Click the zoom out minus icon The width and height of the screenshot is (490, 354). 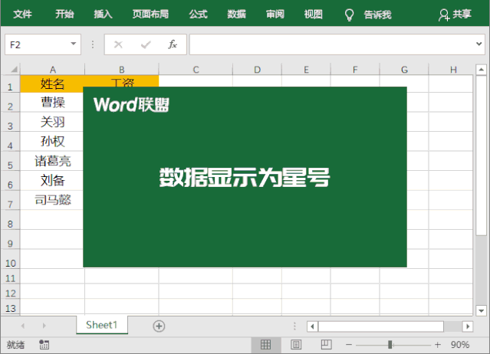click(x=348, y=345)
